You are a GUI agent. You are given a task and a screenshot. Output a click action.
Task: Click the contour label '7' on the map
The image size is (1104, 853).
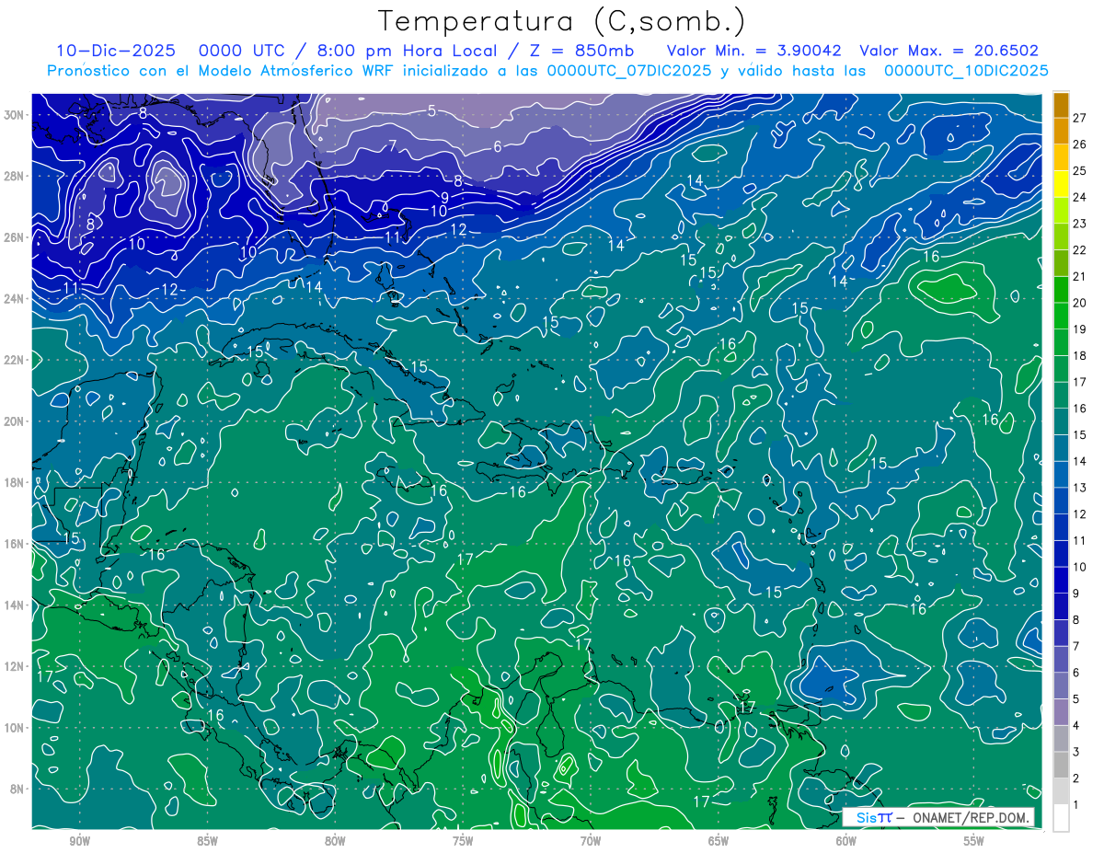392,145
